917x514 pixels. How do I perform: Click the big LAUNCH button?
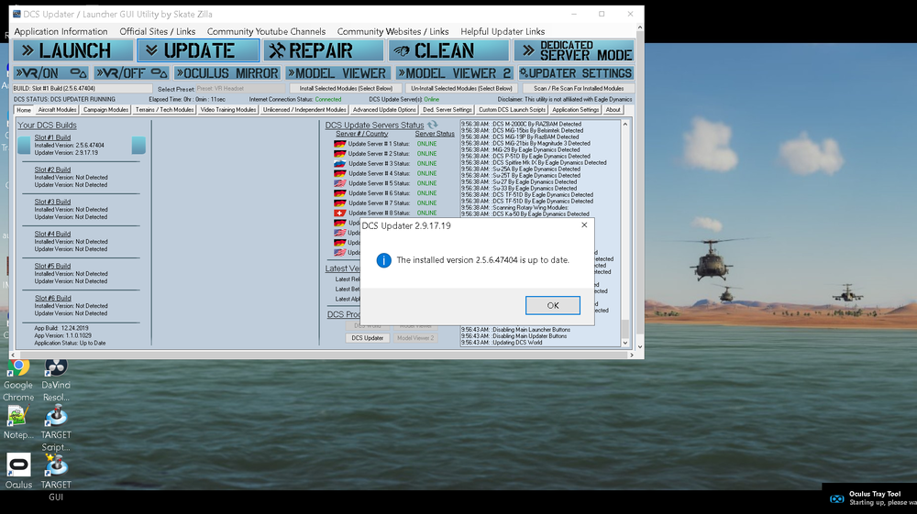click(x=73, y=50)
